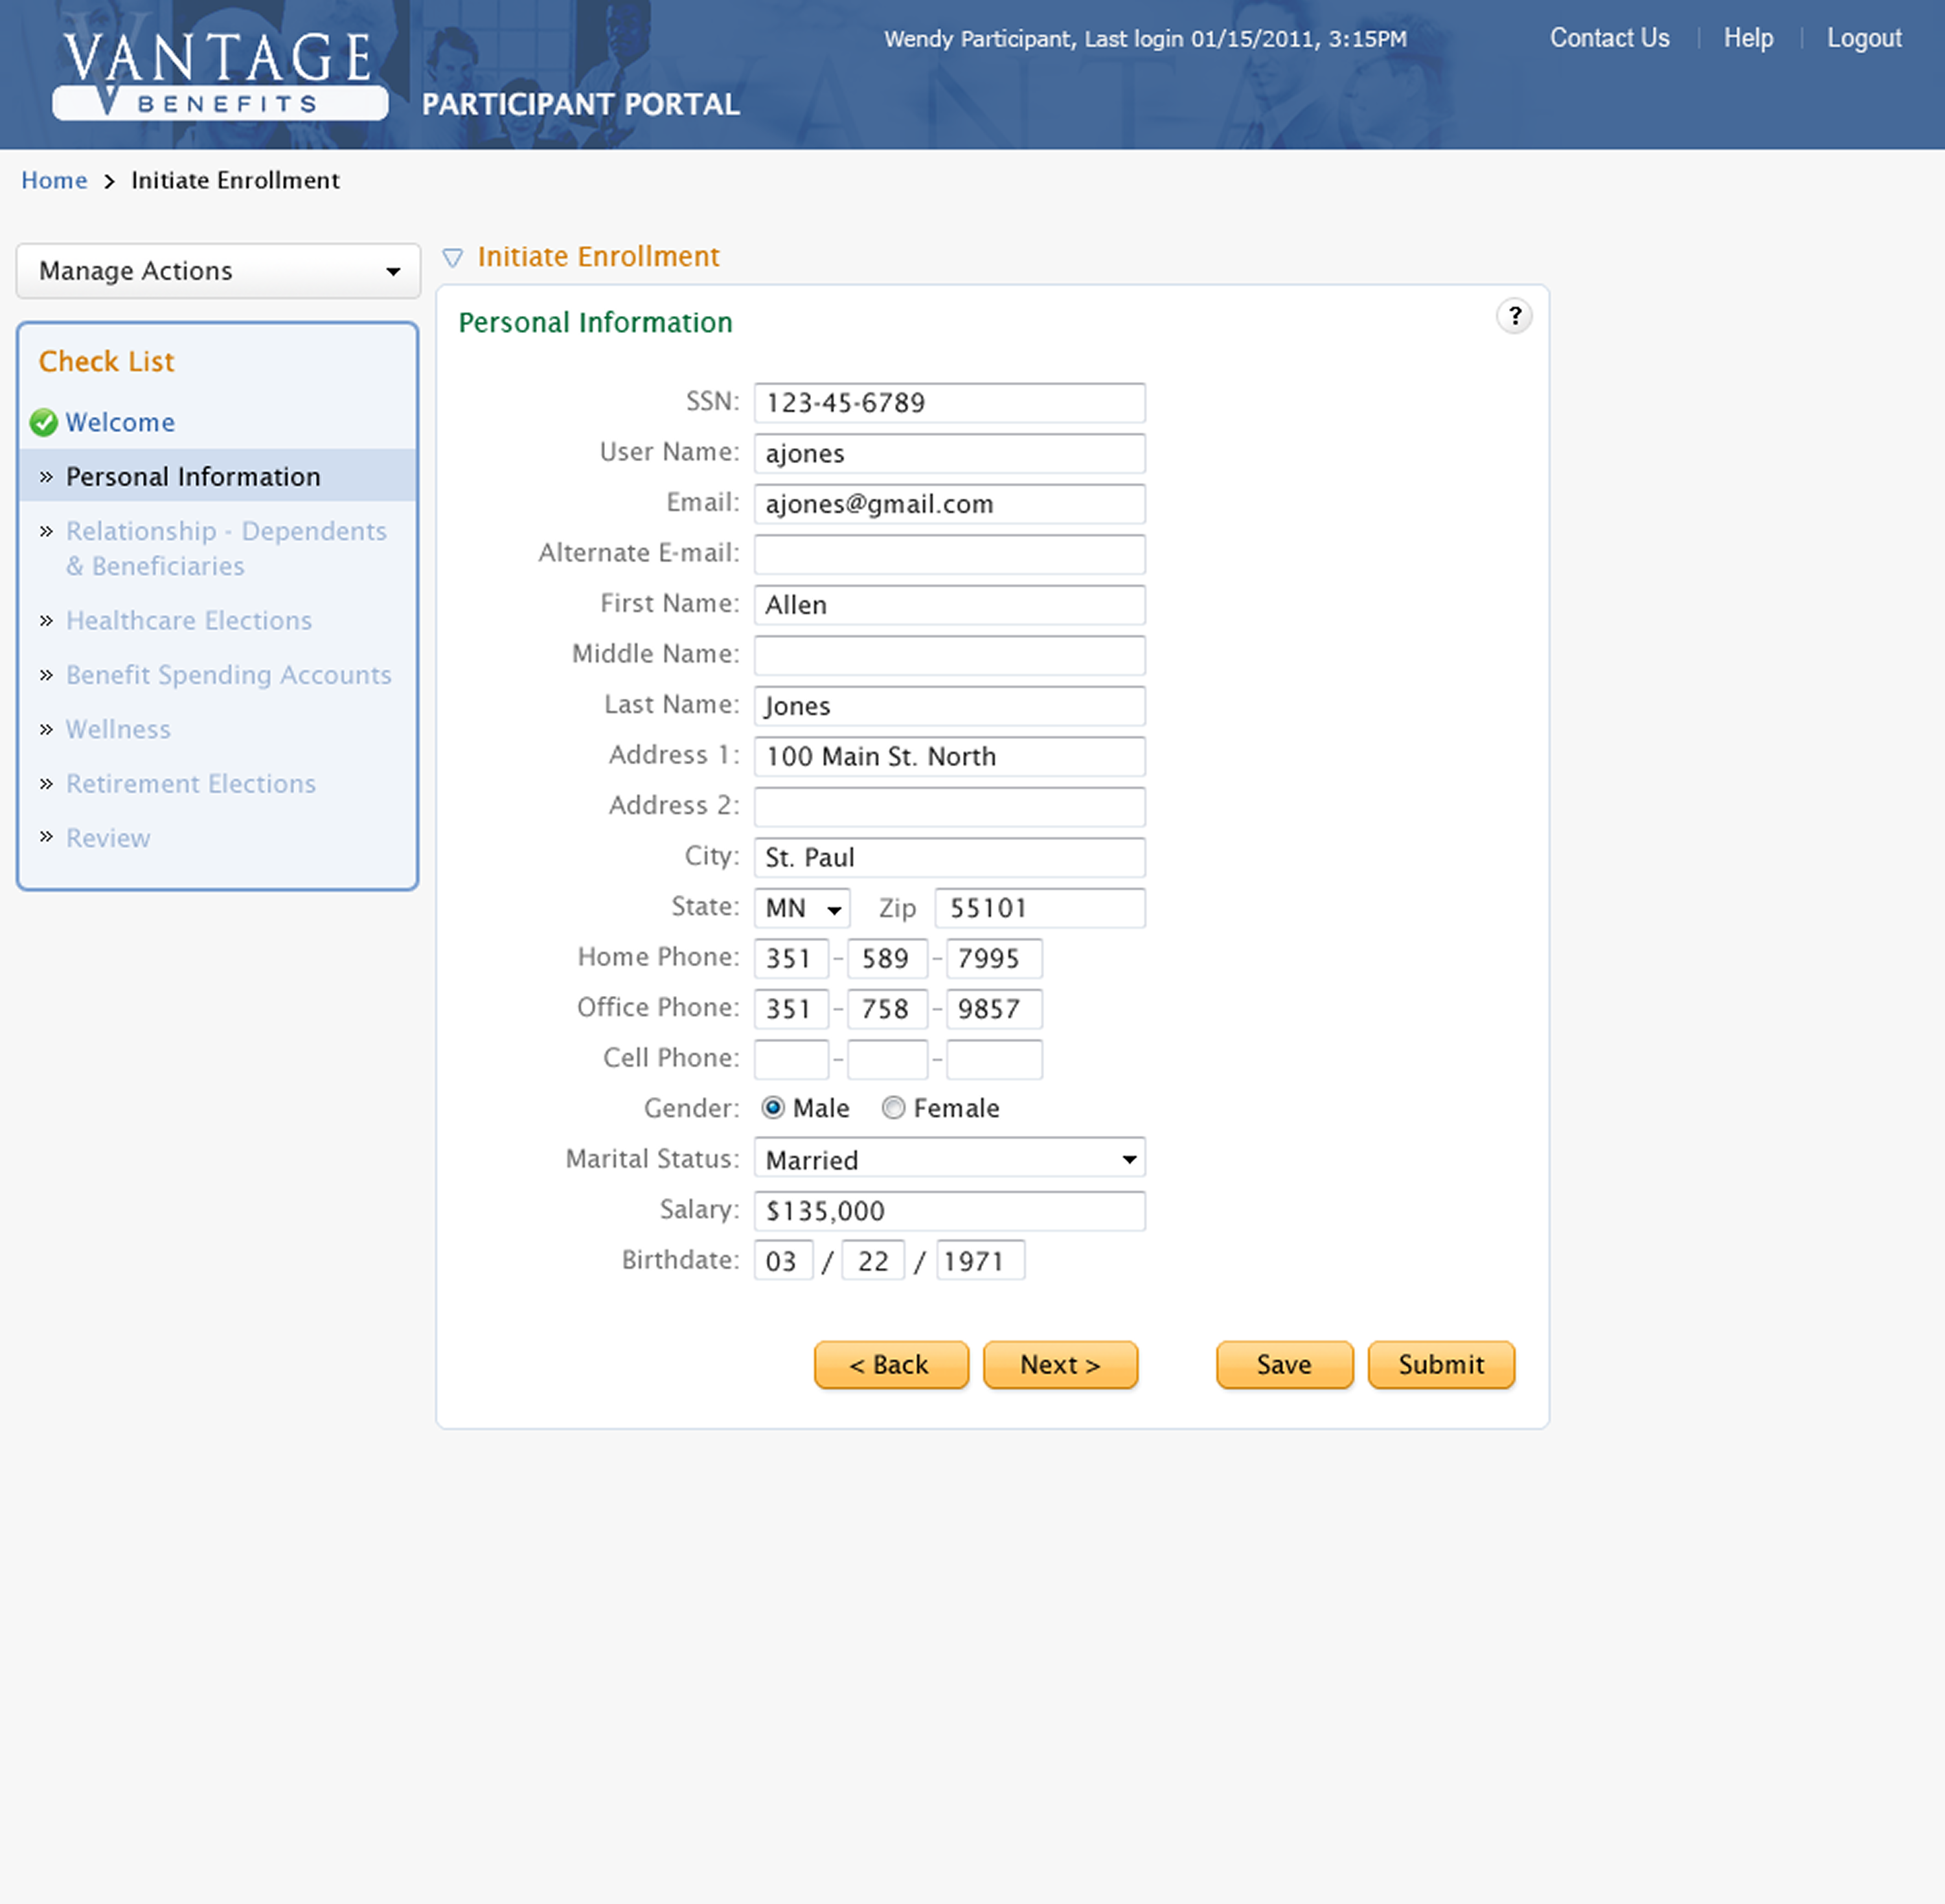Screen dimensions: 1945x1904
Task: Select the Male gender option
Action: coord(772,1108)
